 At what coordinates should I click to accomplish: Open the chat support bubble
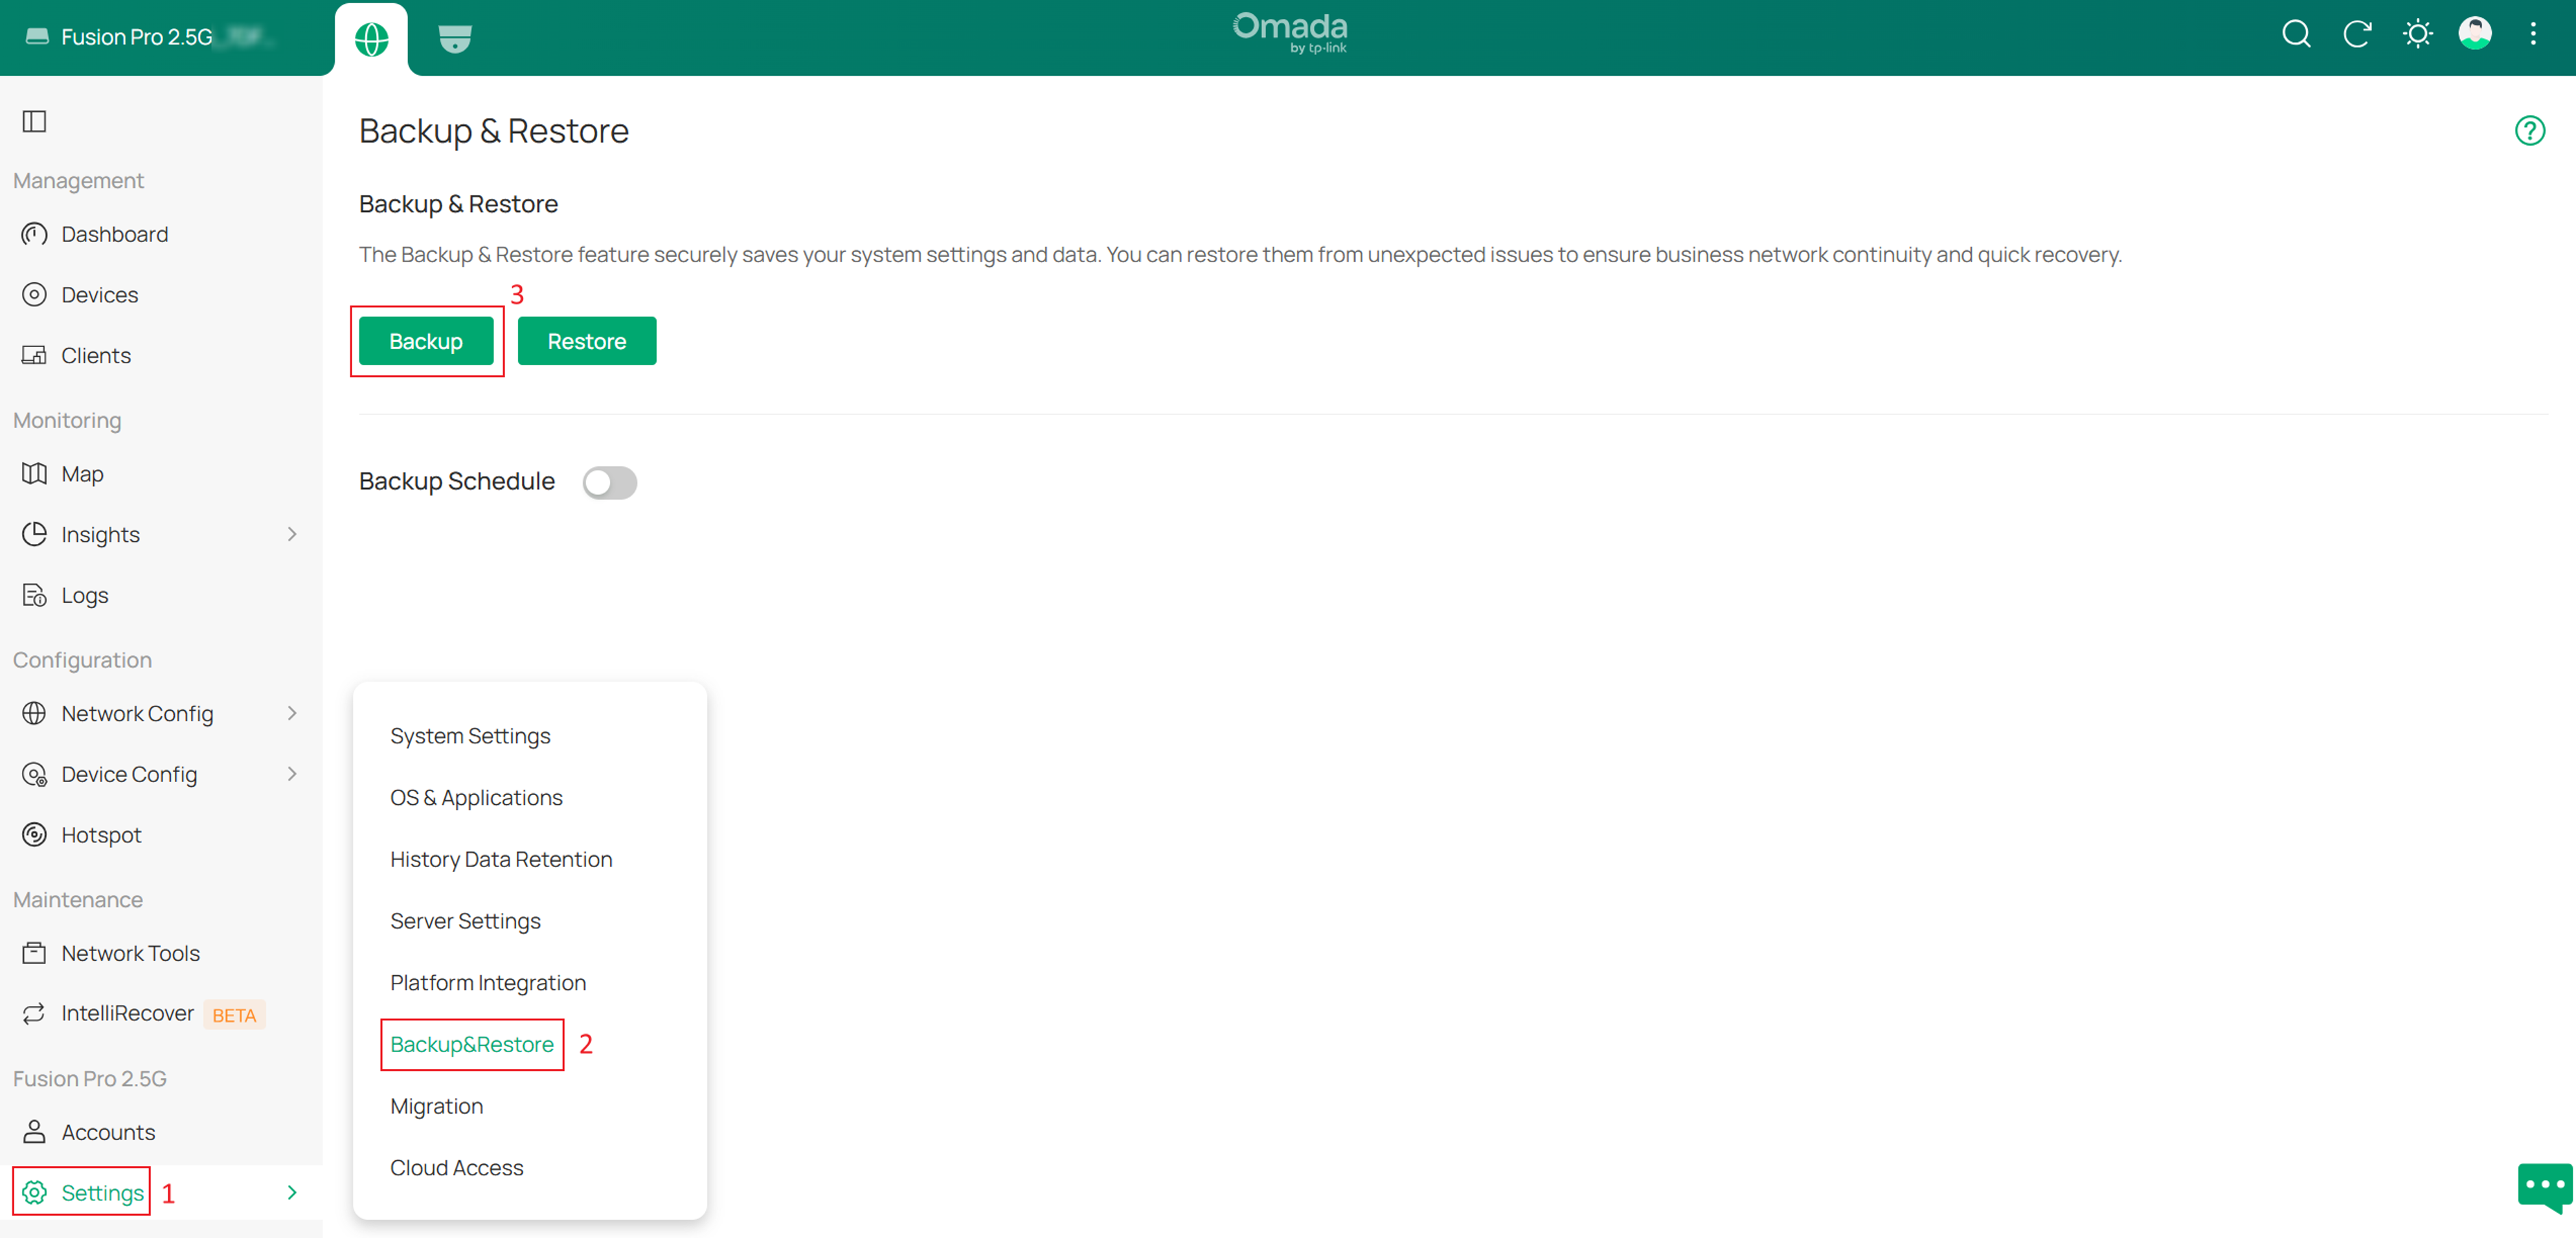click(2544, 1188)
